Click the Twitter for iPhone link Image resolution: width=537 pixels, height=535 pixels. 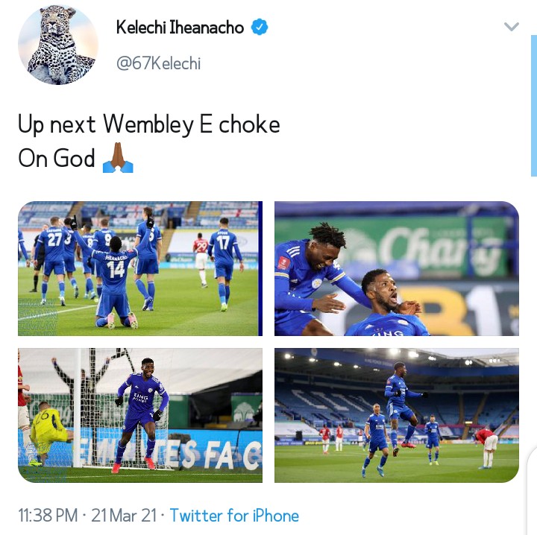click(234, 516)
